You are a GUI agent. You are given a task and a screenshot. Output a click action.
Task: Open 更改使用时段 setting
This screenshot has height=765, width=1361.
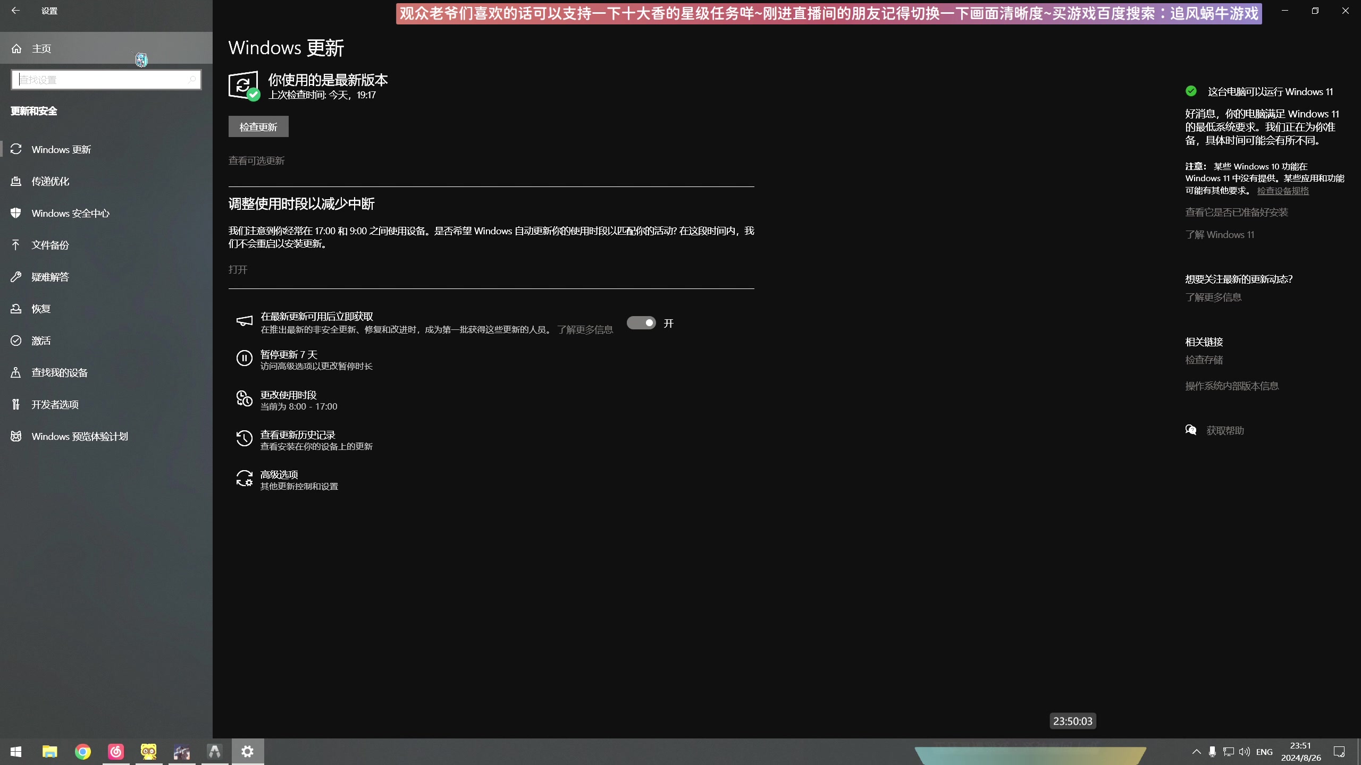tap(298, 400)
